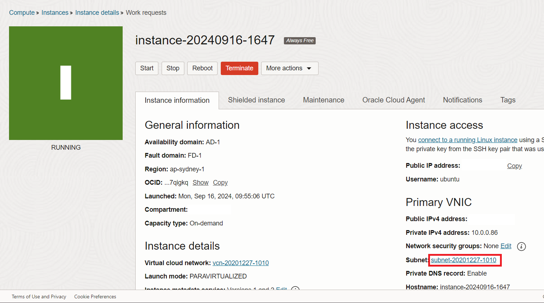Copy the OCID value
This screenshot has height=303, width=544.
220,183
